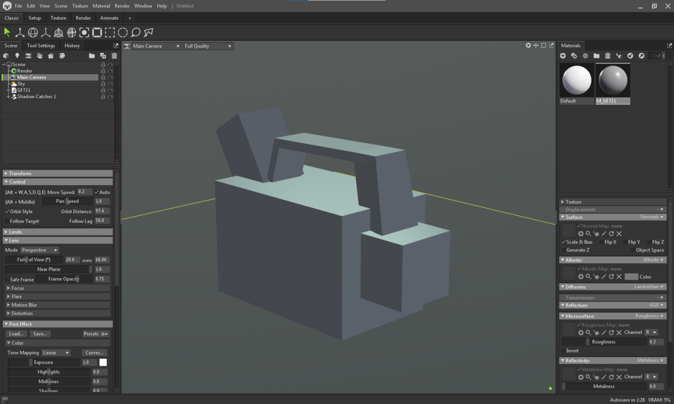Toggle Orbit Style checkbox
This screenshot has width=674, height=404.
(x=7, y=211)
